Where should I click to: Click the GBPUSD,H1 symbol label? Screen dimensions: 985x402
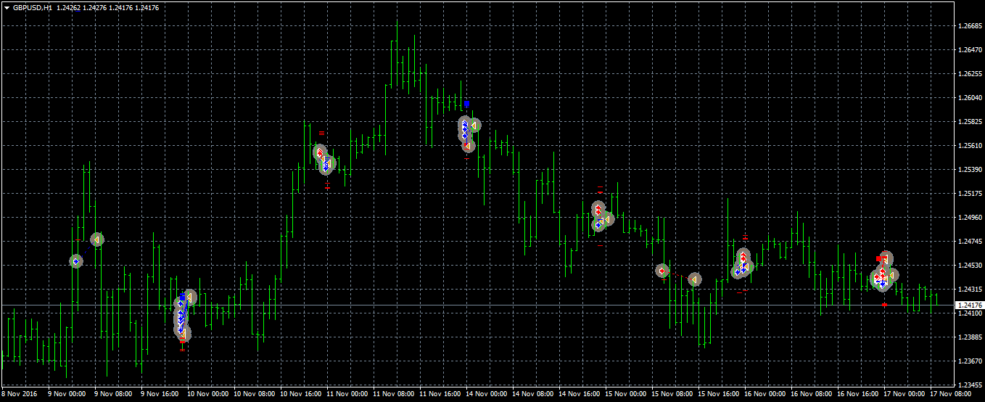click(x=32, y=7)
